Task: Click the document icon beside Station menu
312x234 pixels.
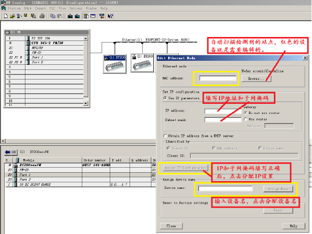Action: 4,8
